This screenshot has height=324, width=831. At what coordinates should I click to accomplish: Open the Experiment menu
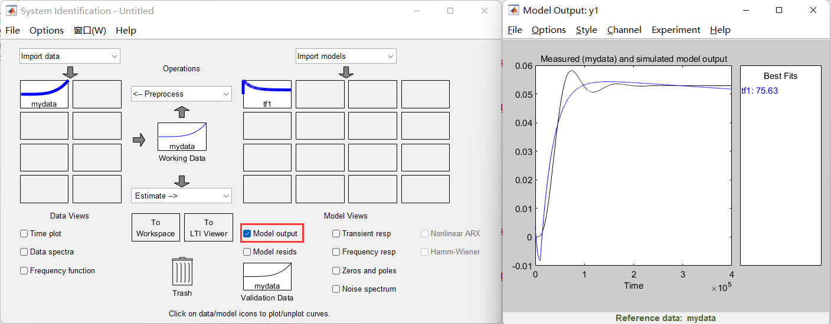point(676,29)
